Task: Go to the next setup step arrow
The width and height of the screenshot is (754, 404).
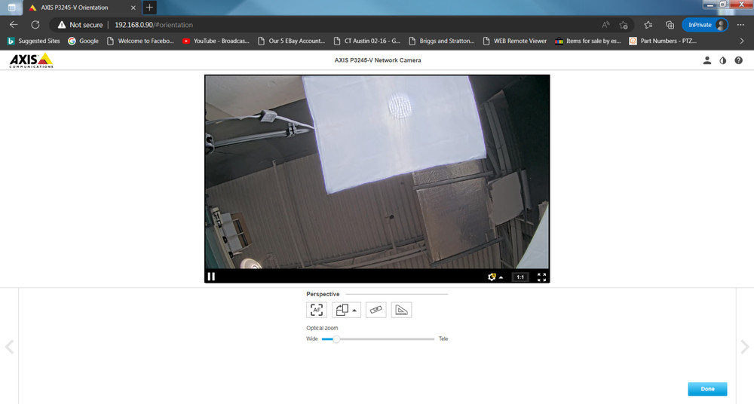Action: click(x=744, y=346)
